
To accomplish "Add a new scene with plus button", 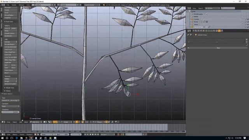I will pyautogui.click(x=78, y=5).
